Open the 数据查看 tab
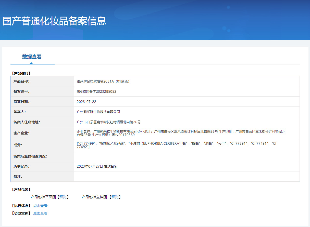This screenshot has height=227, width=310. (32, 57)
